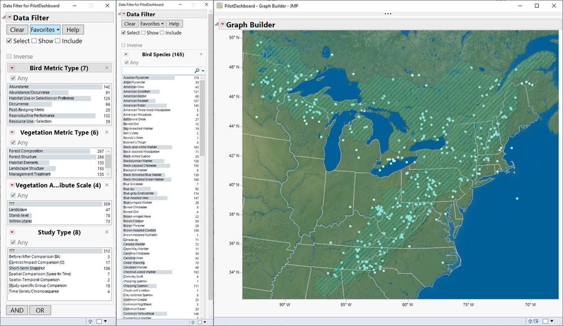Enable Show checkbox above Bird Metric Type
Image resolution: width=563 pixels, height=326 pixels.
pos(34,41)
